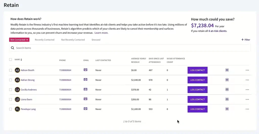This screenshot has height=134, width=259.
Task: Check the Liana Dunn row checkbox
Action: click(11, 99)
